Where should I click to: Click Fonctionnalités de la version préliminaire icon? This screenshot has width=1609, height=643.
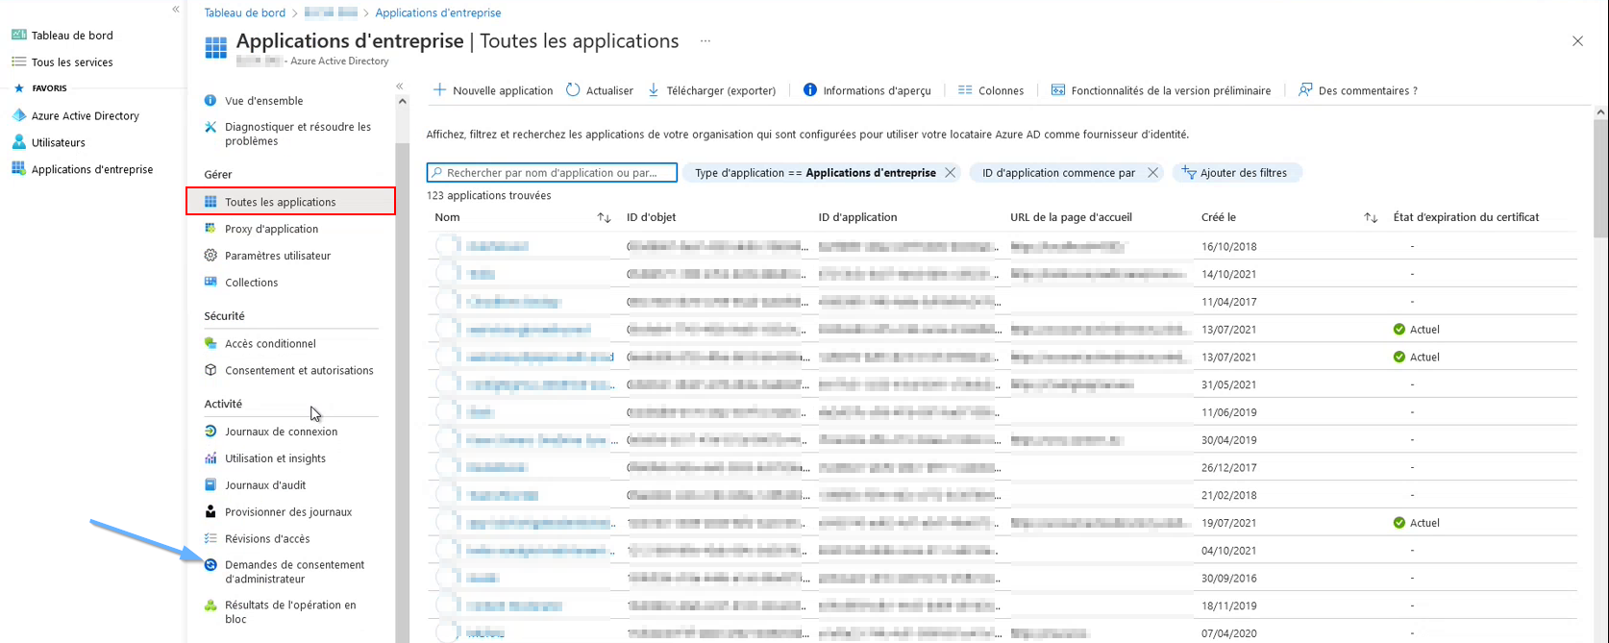click(1058, 90)
